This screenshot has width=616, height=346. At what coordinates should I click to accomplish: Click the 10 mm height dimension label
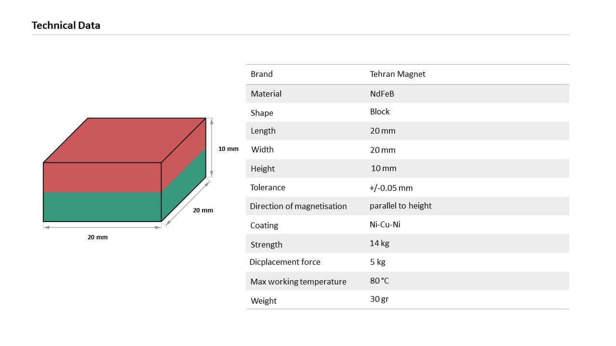click(x=229, y=149)
